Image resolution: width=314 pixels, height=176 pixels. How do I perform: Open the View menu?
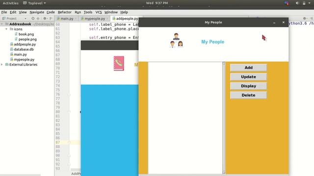[23, 12]
